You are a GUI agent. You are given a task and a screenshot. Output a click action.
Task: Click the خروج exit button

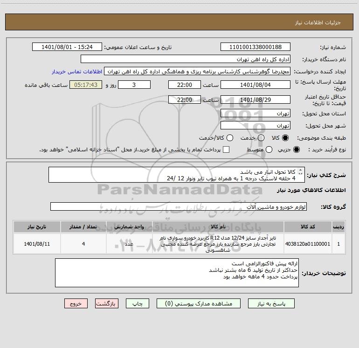click(x=76, y=304)
